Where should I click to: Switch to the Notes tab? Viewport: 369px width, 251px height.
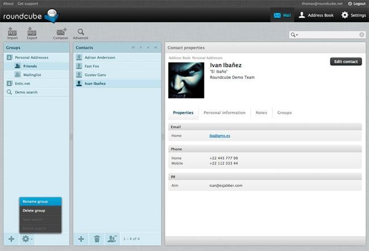(x=261, y=112)
